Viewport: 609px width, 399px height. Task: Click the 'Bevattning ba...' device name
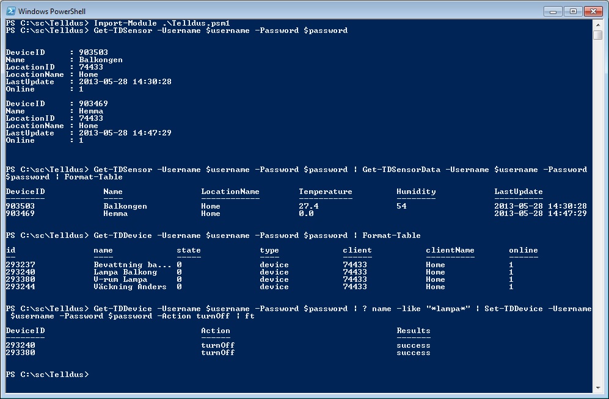(x=133, y=265)
